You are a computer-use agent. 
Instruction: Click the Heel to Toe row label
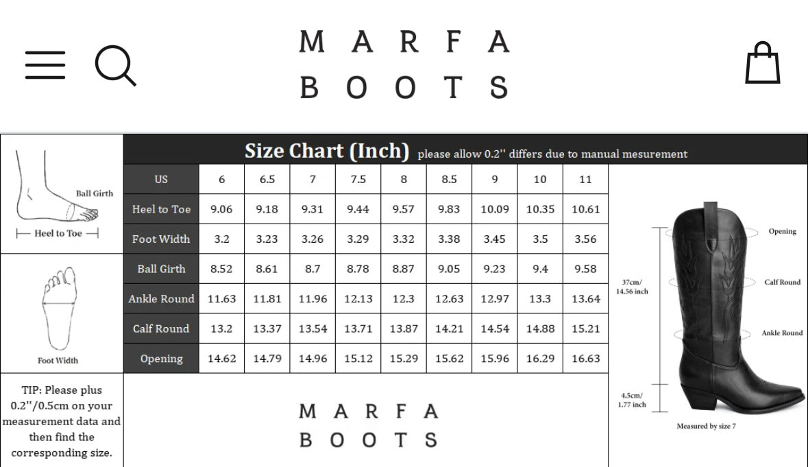click(161, 209)
